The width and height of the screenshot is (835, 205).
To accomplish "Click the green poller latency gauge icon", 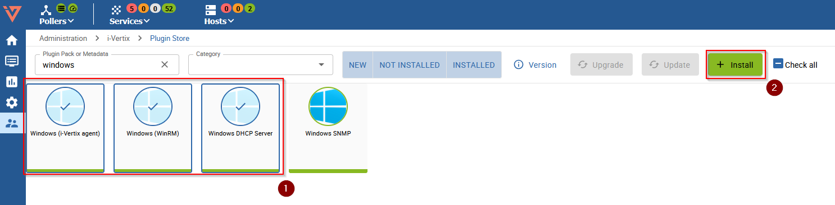I will pyautogui.click(x=72, y=8).
